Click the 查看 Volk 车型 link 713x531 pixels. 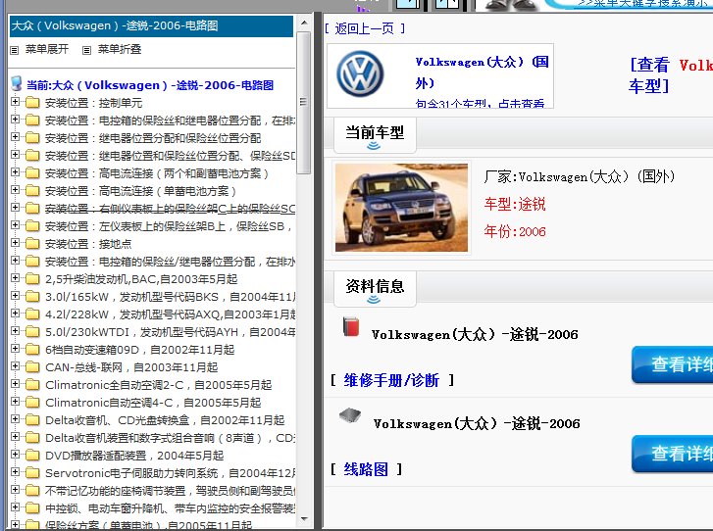click(x=670, y=75)
